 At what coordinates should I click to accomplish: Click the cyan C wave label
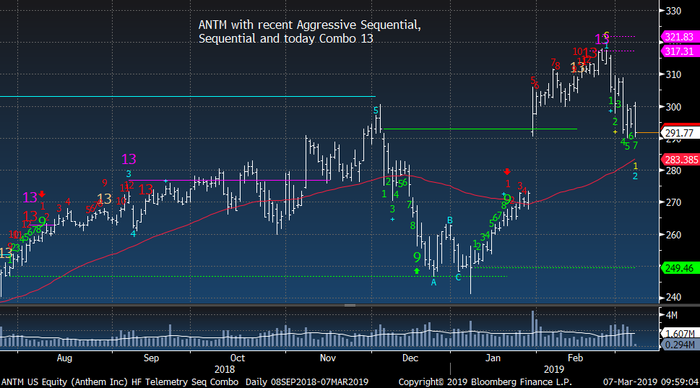tap(458, 277)
